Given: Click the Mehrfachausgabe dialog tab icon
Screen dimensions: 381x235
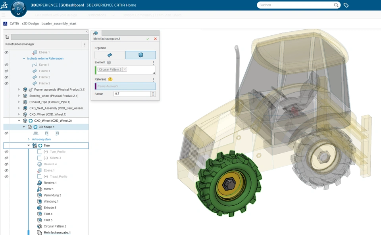Looking at the screenshot, I should 96,33.
